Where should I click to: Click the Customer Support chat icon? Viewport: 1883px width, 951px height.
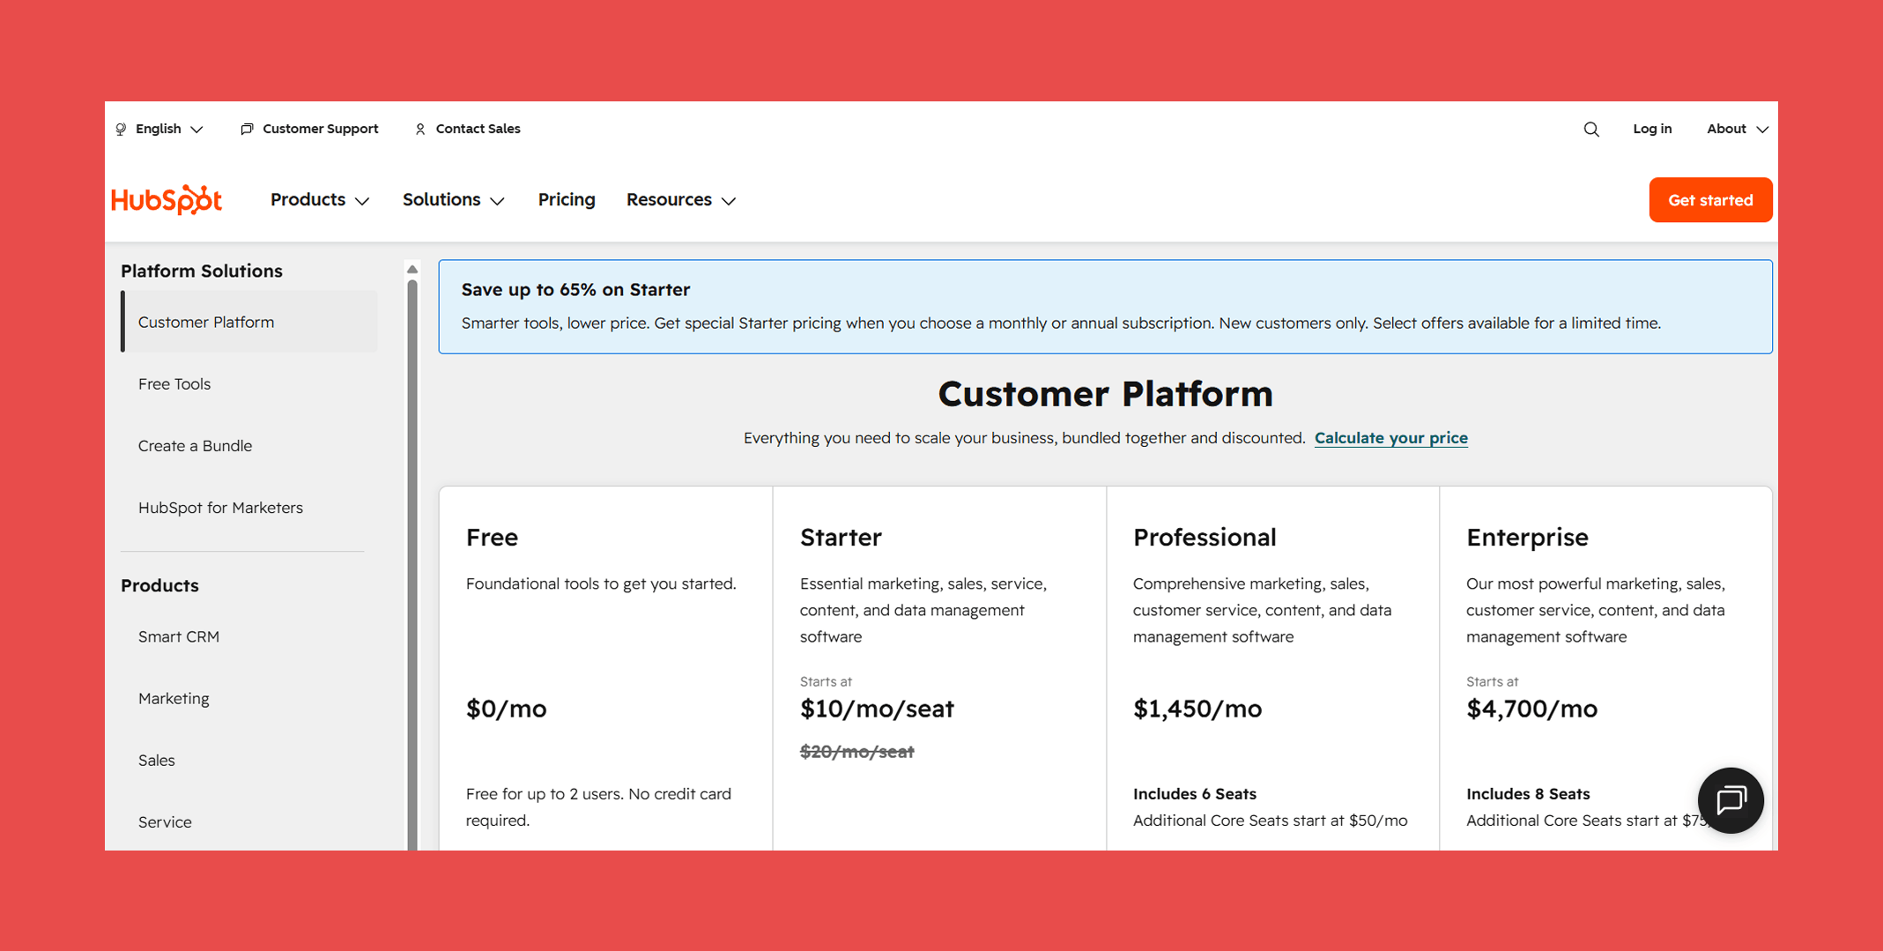click(x=247, y=129)
